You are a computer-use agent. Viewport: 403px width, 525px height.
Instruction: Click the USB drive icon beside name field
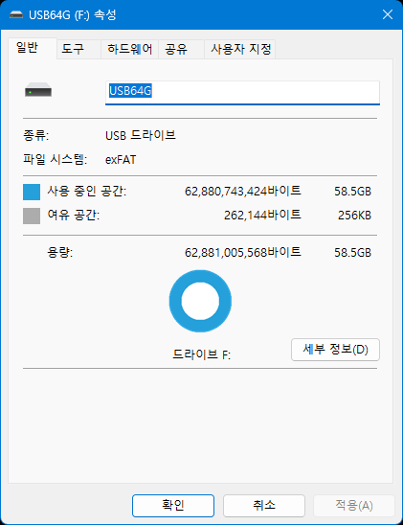(x=38, y=90)
